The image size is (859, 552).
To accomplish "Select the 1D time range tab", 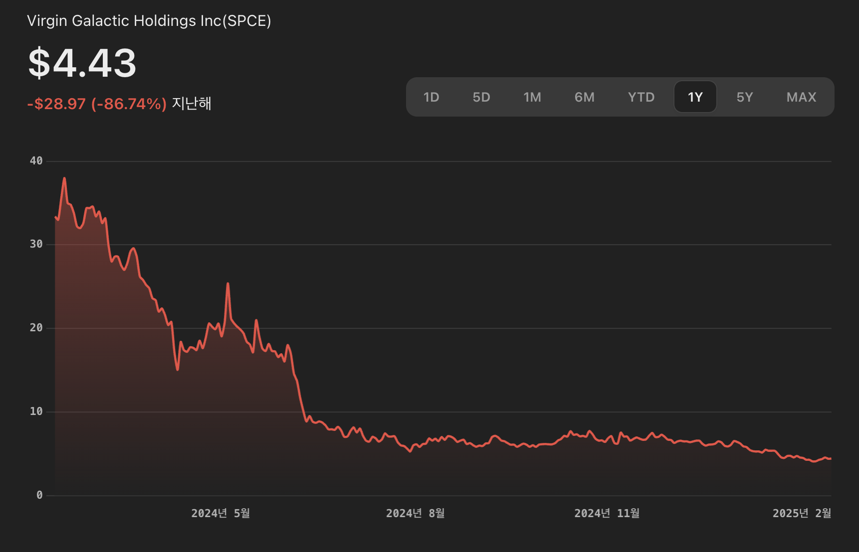I will click(x=431, y=97).
